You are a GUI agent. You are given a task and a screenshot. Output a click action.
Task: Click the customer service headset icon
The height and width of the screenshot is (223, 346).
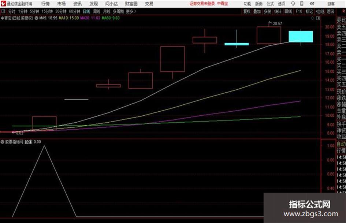pyautogui.click(x=293, y=4)
